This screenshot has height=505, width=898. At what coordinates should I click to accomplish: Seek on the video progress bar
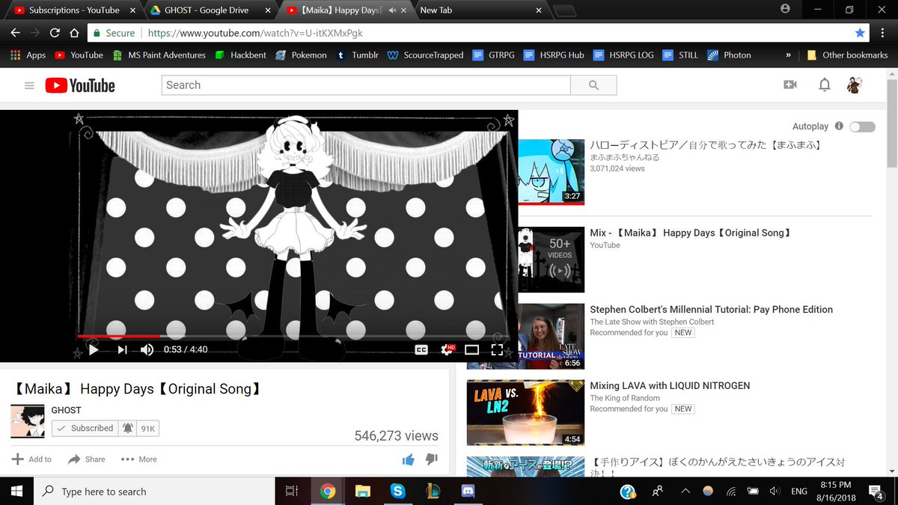(292, 337)
